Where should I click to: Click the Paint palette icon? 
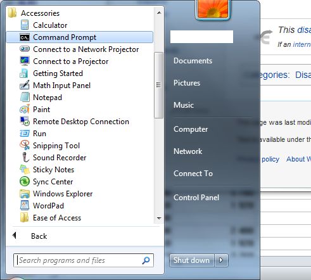pos(25,109)
